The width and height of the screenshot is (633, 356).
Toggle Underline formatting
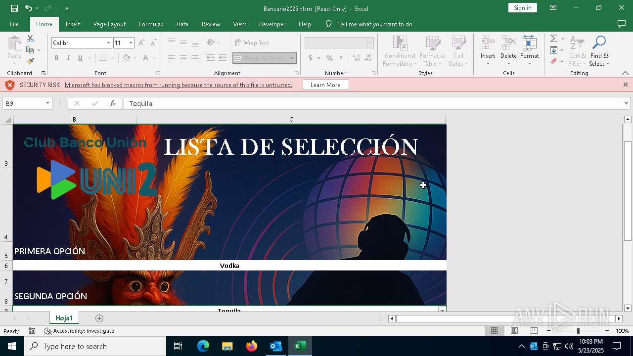[x=80, y=58]
